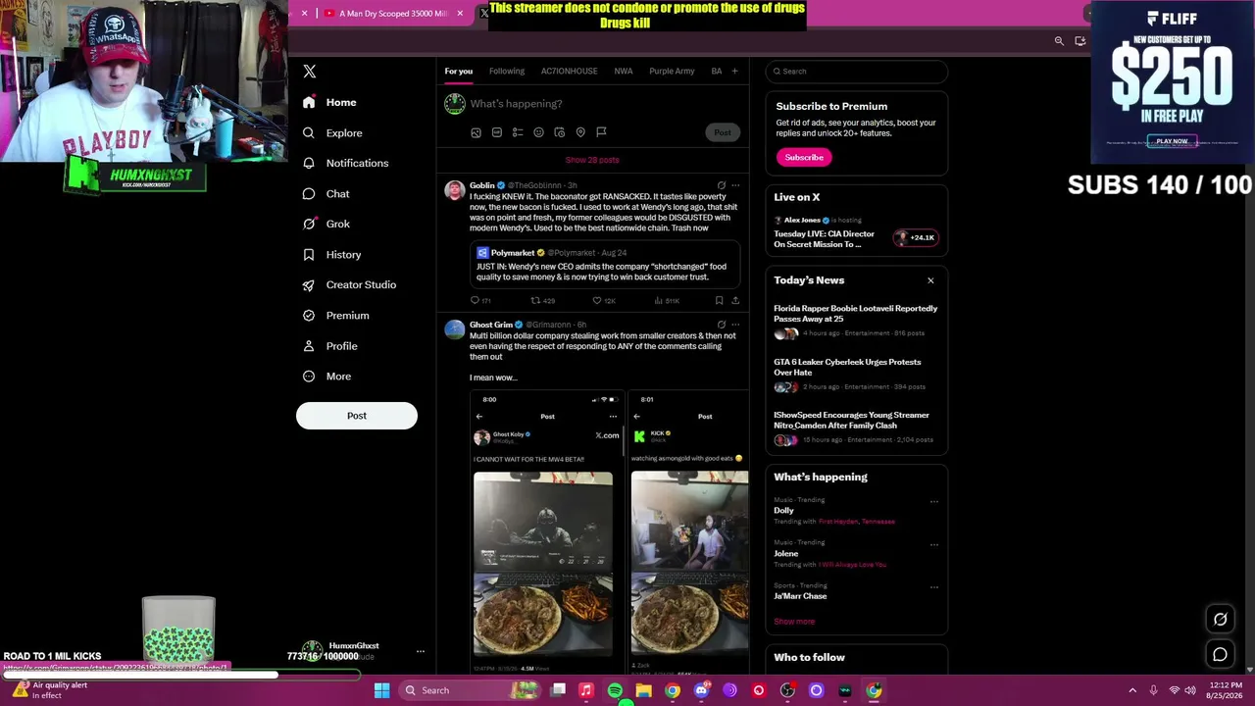Open the AC7IONHOUSE timeline tab

[569, 71]
